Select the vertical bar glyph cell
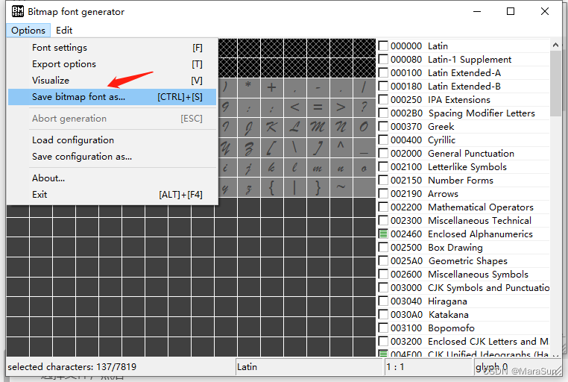The height and width of the screenshot is (382, 568). (x=295, y=187)
